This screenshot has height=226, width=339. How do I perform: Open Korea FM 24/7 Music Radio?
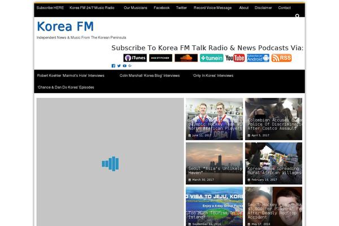click(x=92, y=8)
